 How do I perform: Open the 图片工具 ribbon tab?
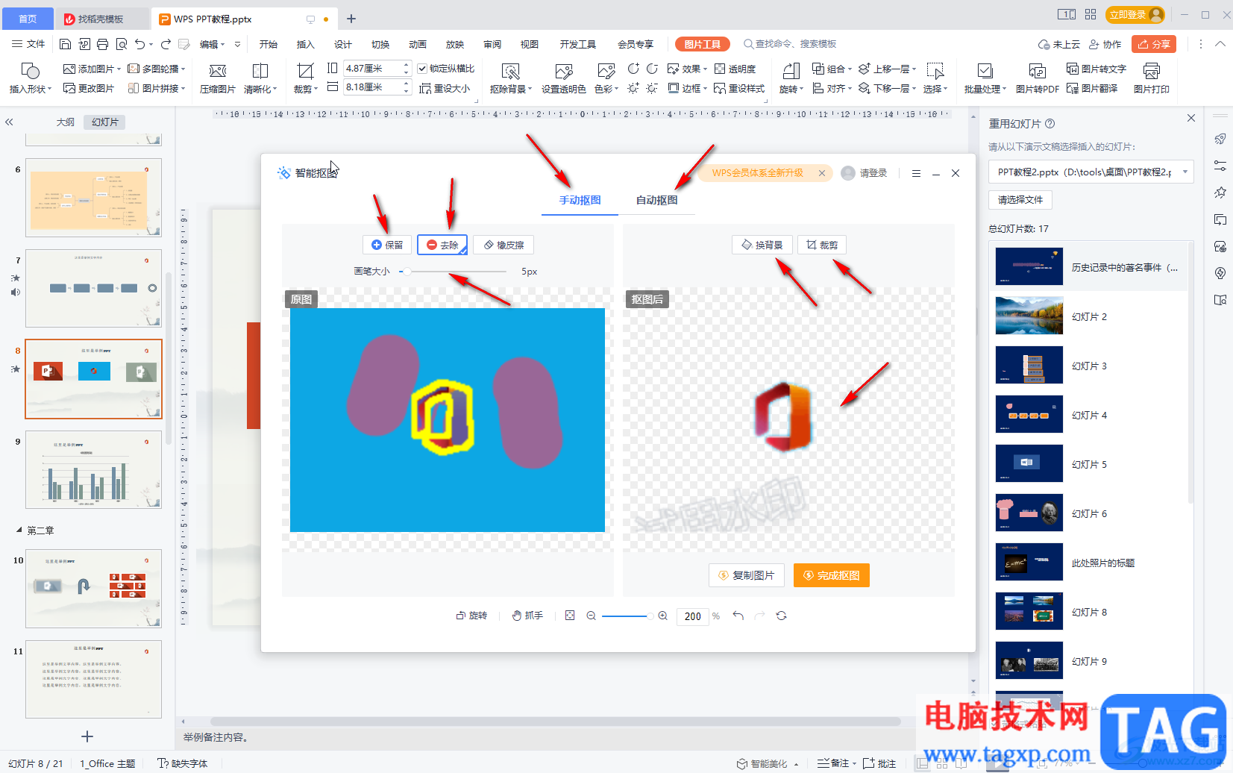point(702,44)
